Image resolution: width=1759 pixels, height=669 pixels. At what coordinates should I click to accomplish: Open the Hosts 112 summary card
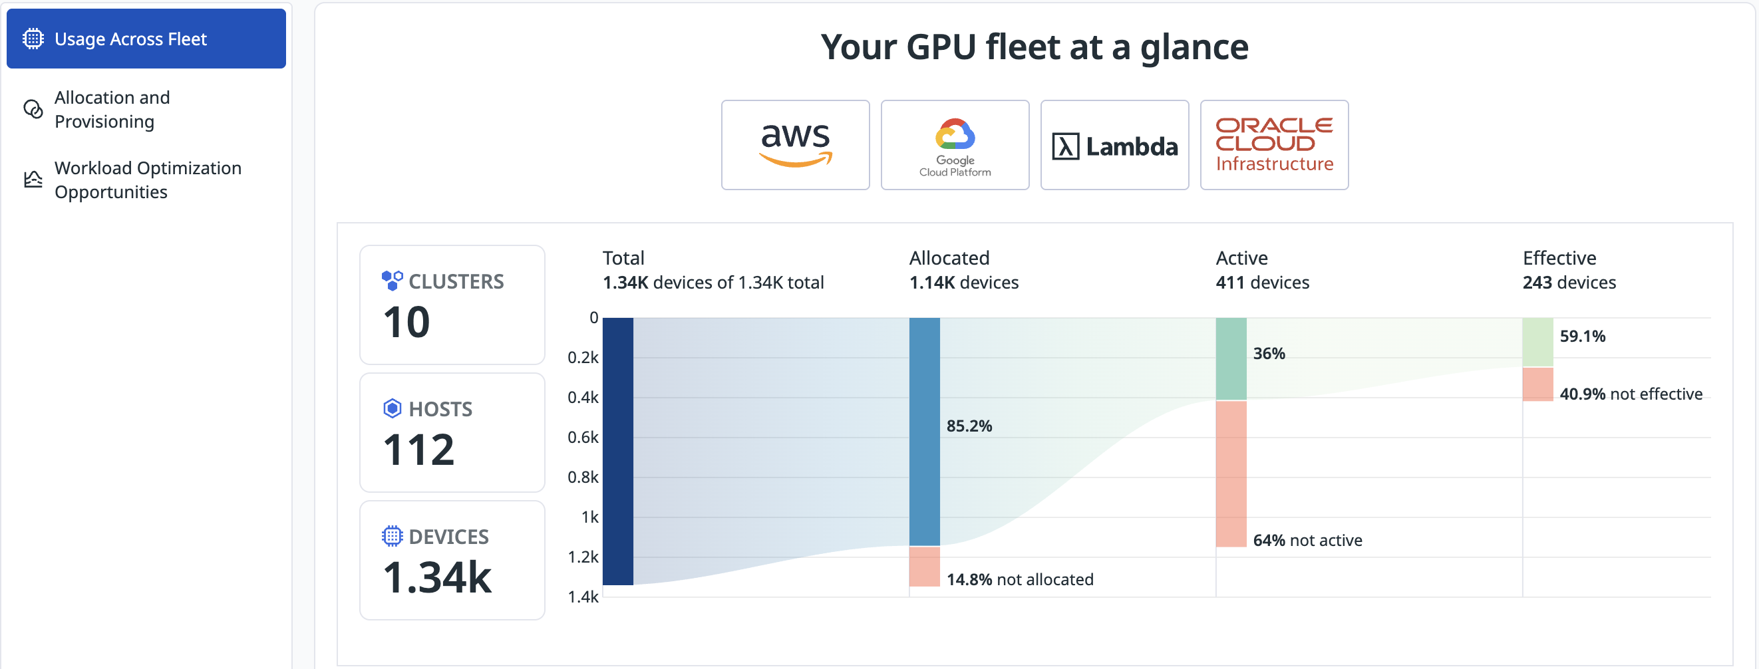pyautogui.click(x=452, y=432)
